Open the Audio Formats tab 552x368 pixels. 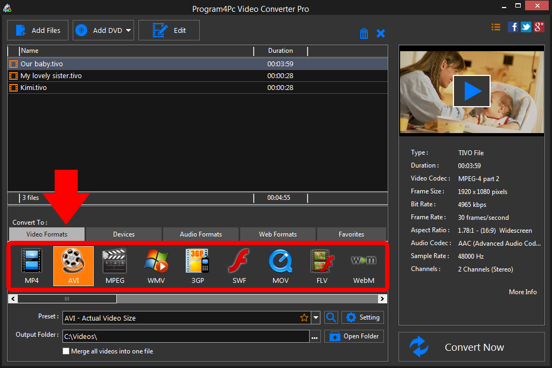[x=201, y=234]
